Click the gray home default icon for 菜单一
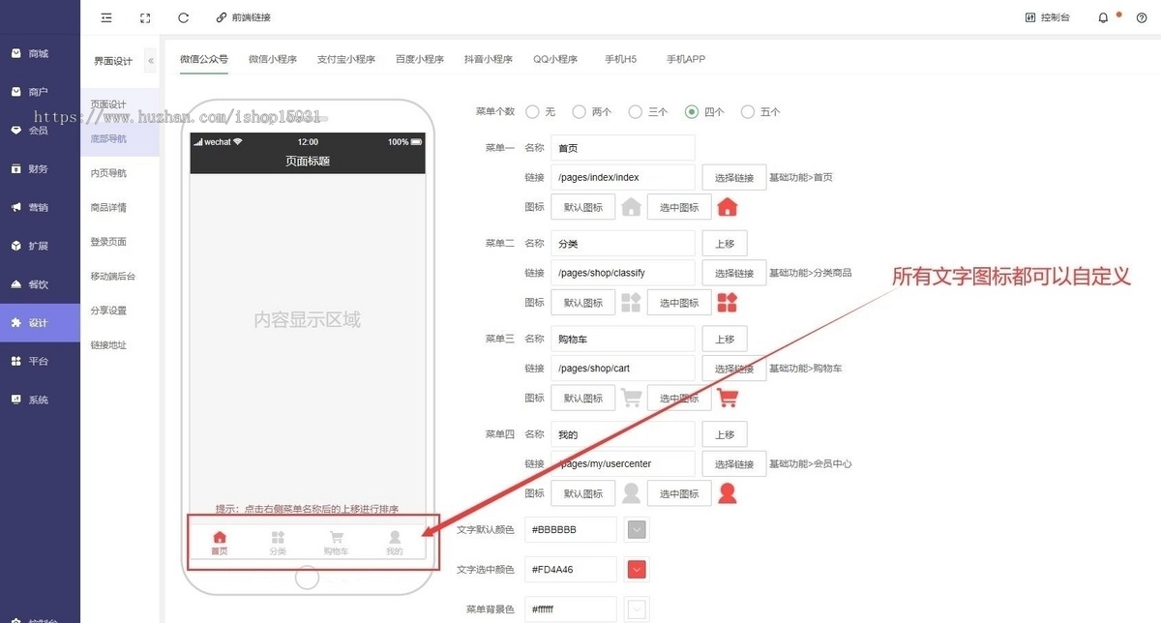Screen dimensions: 1161x623 [x=631, y=207]
